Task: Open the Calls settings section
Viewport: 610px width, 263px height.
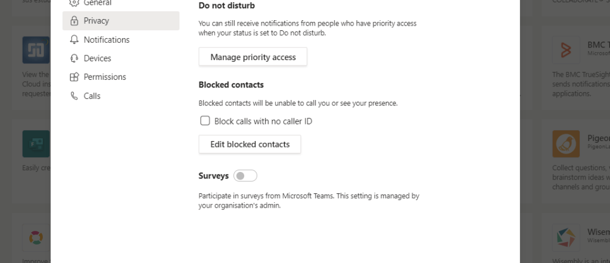Action: pyautogui.click(x=92, y=96)
